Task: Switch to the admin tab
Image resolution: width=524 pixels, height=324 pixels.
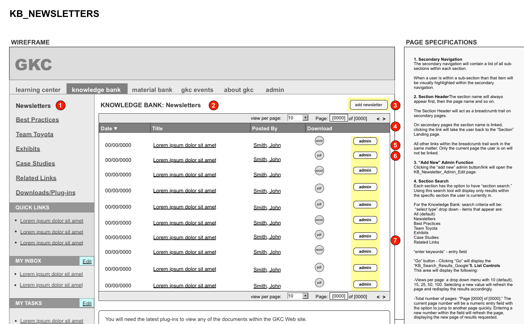Action: click(275, 90)
